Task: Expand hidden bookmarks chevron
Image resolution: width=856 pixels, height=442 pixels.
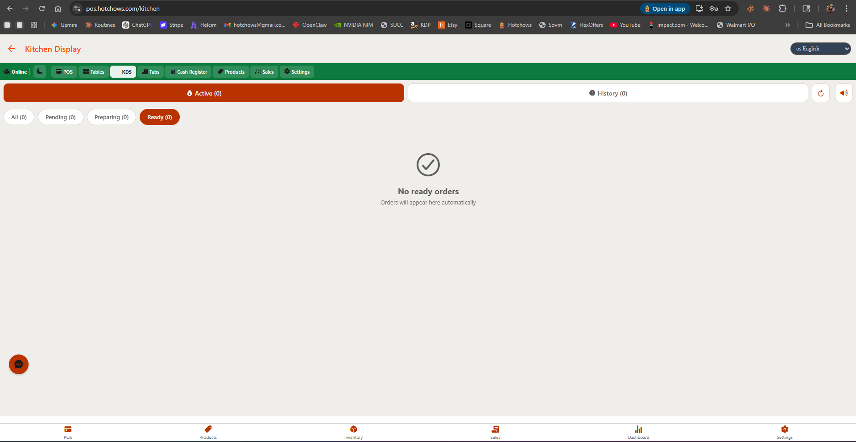Action: pyautogui.click(x=788, y=25)
